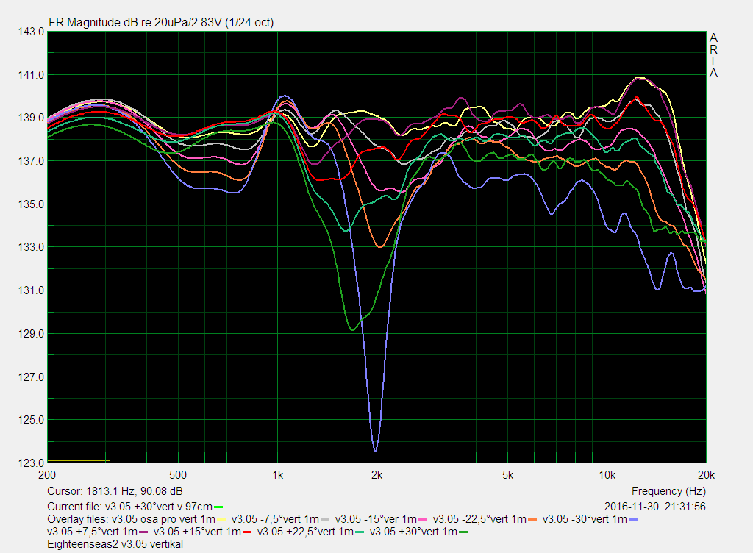Click the 'v3.05 -22,5°vert 1m' overlay label
Screen dimensions: 753x553
coord(479,519)
